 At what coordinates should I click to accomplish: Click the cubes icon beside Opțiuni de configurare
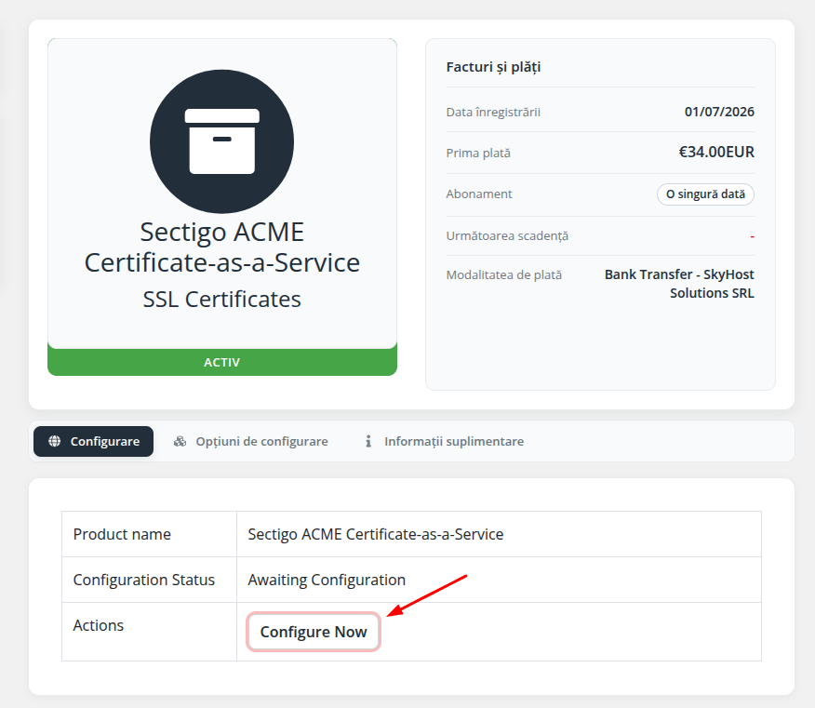click(x=180, y=441)
